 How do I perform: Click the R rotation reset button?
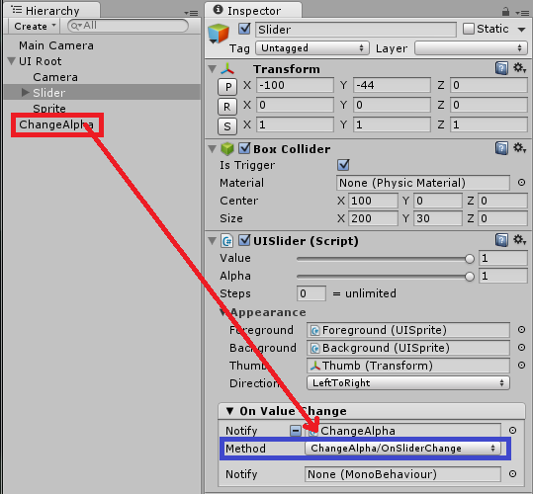pyautogui.click(x=227, y=107)
